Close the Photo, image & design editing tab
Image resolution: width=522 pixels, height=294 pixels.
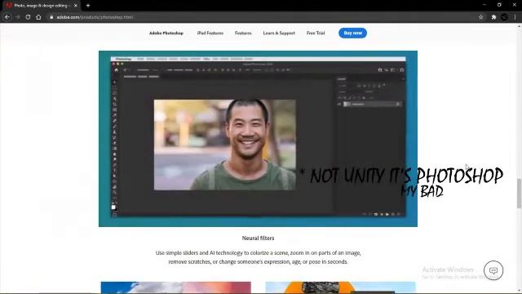[x=76, y=6]
